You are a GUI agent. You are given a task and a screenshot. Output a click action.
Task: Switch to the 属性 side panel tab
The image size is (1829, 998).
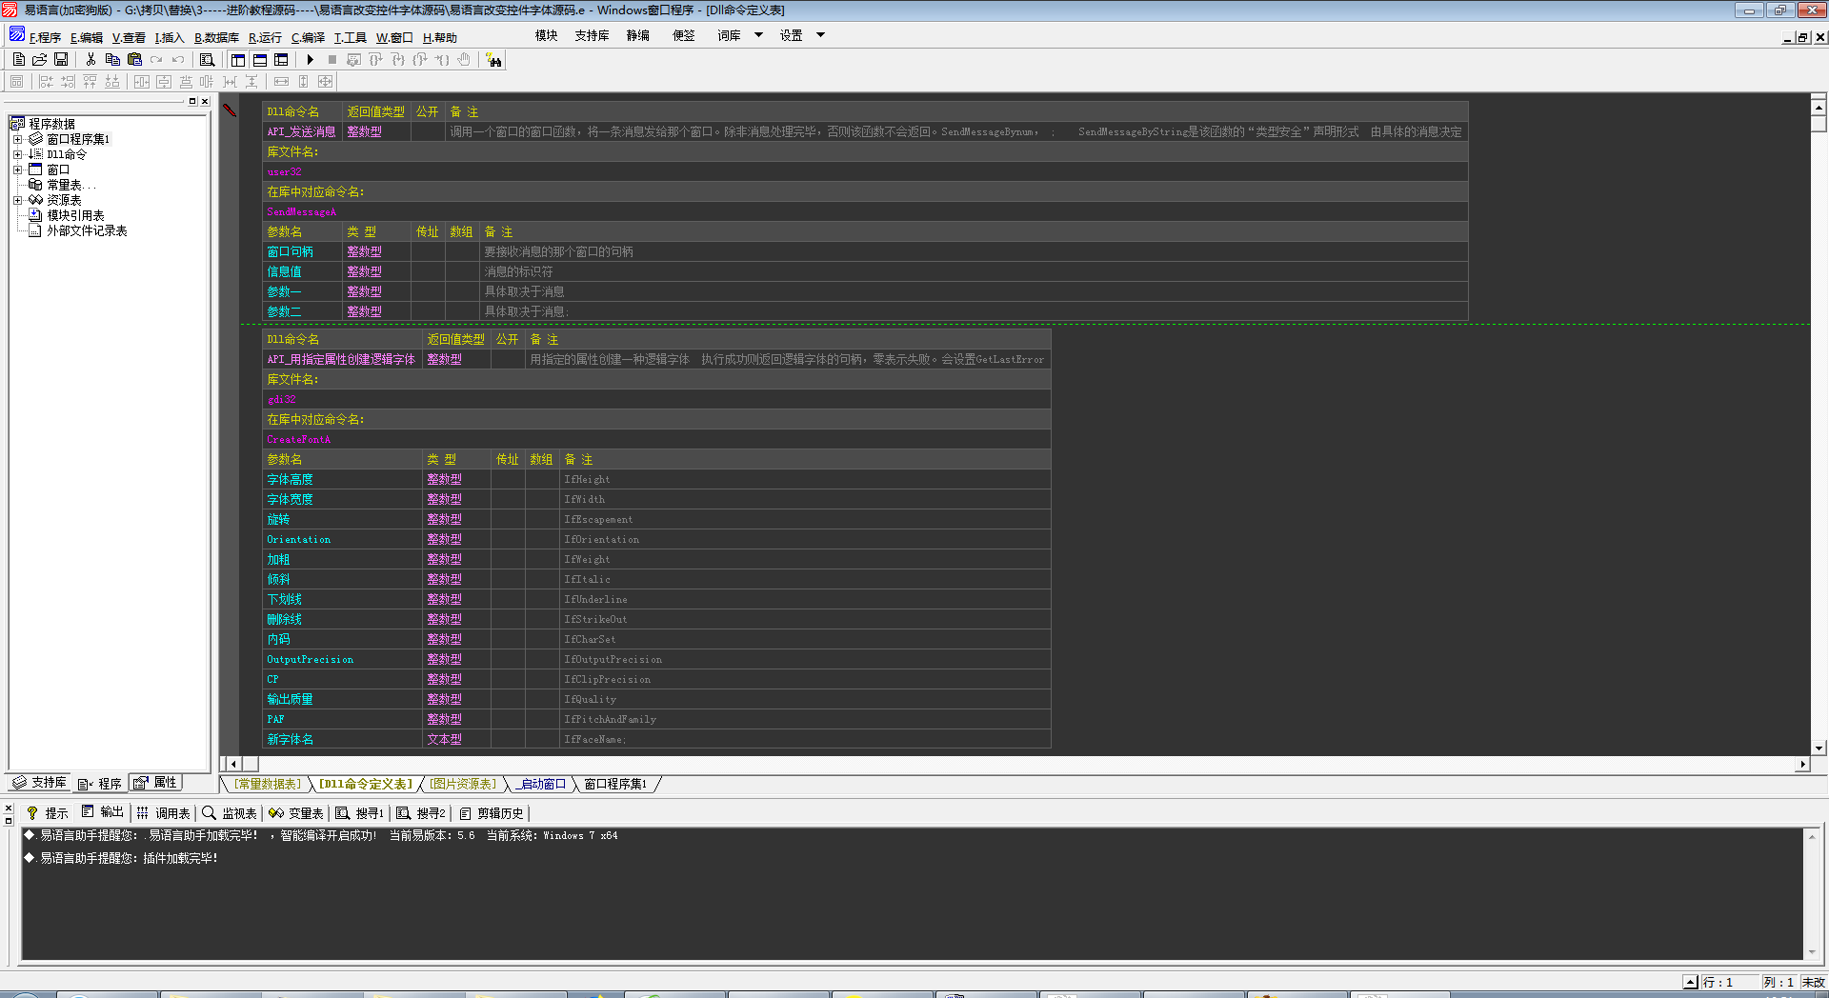pos(155,783)
